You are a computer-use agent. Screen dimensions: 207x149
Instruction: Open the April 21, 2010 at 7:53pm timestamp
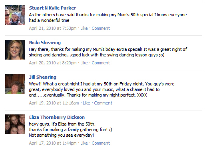click(53, 28)
